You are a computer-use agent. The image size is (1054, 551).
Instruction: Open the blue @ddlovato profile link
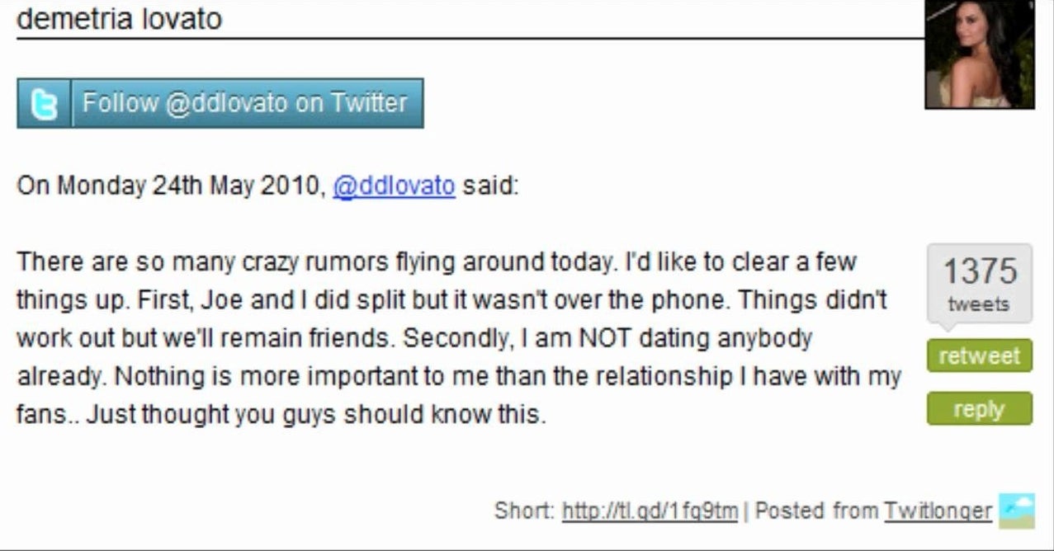[x=394, y=186]
